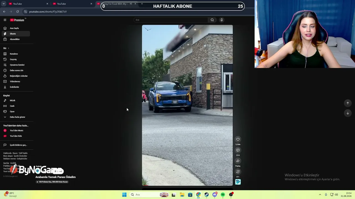
Task: Go to Ana Sayfa in sidebar
Action: click(16, 28)
